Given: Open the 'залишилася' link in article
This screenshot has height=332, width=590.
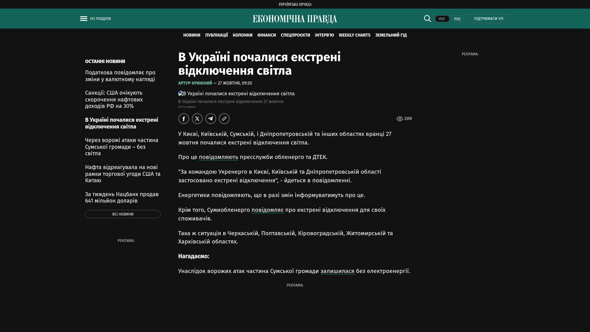Looking at the screenshot, I should 338,271.
